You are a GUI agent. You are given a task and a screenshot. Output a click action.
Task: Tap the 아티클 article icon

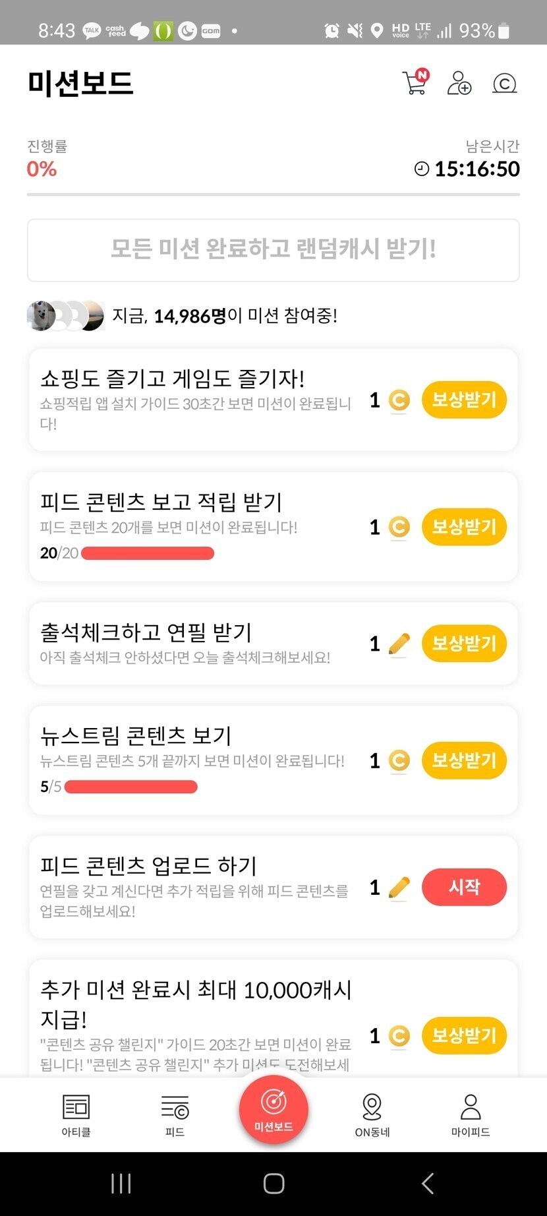(76, 1114)
